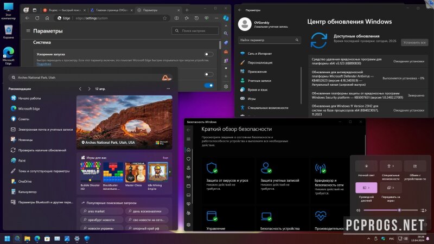Click the Windows Settings sidebar scrollbar
This screenshot has height=244, width=434.
301,85
